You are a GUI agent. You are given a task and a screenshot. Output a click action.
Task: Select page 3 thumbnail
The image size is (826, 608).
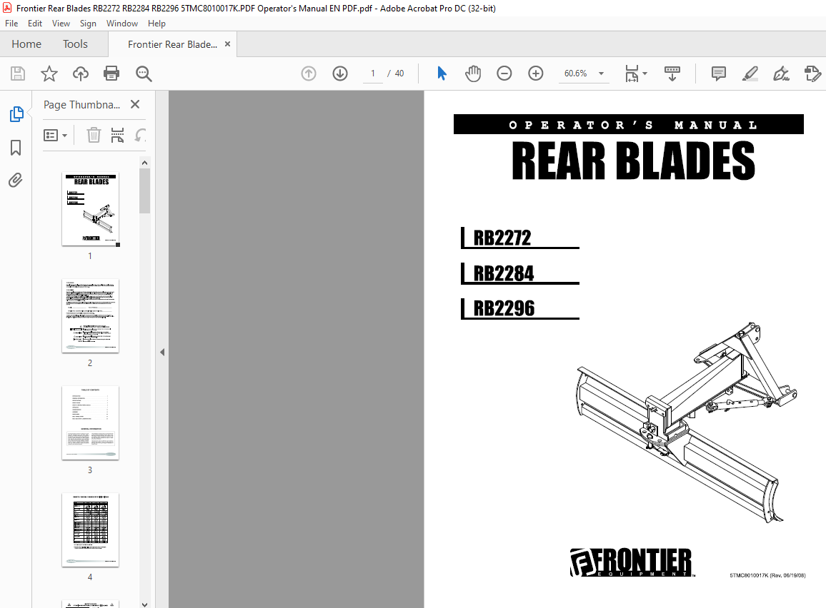91,423
